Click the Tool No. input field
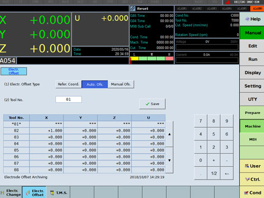264x198 pixels. point(69,99)
